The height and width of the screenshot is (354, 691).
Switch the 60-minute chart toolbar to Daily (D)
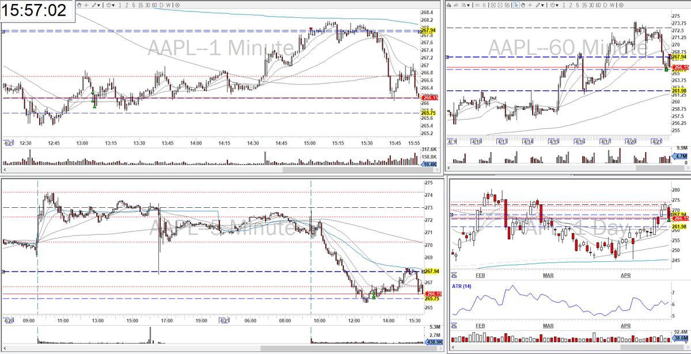pos(605,5)
